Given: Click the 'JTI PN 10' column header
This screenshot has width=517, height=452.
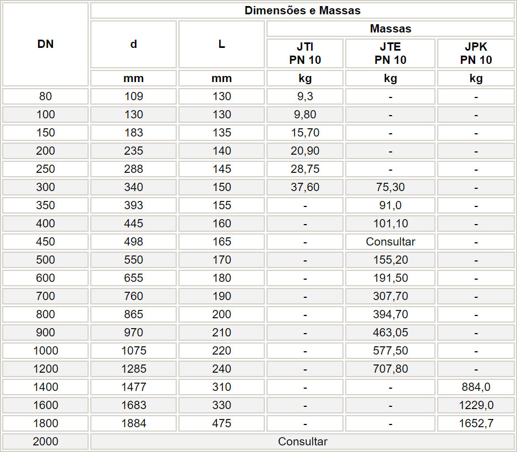Looking at the screenshot, I should tap(305, 53).
